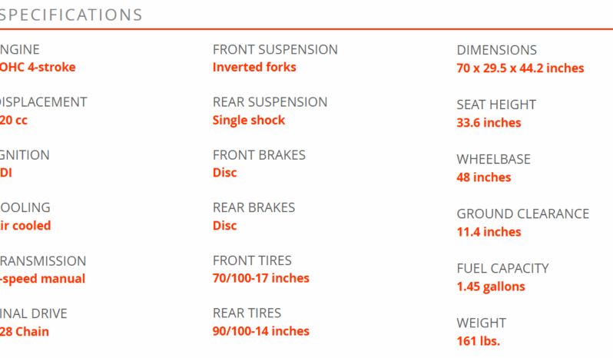Select the 11.4 inches ground clearance value

pos(489,232)
